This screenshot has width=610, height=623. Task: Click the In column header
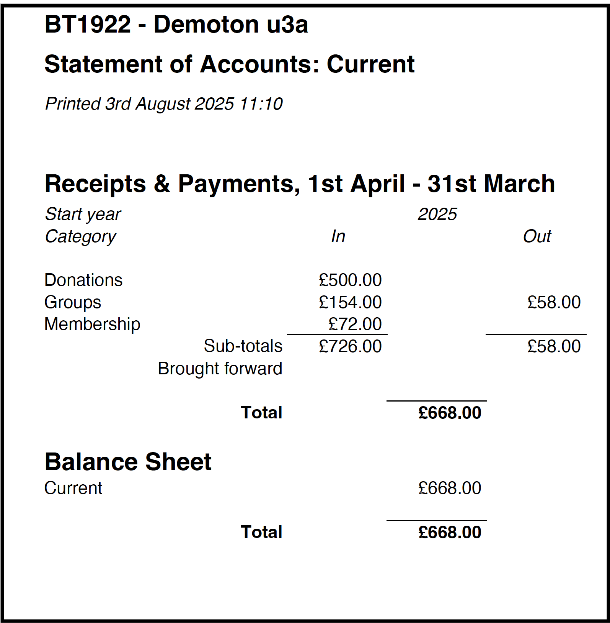338,236
